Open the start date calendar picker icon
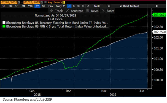The height and width of the screenshot is (103, 167). point(19,2)
